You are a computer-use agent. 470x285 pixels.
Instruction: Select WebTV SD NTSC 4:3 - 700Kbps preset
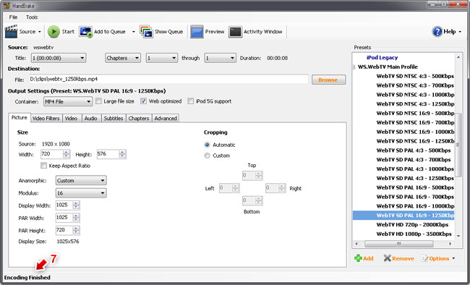[415, 85]
